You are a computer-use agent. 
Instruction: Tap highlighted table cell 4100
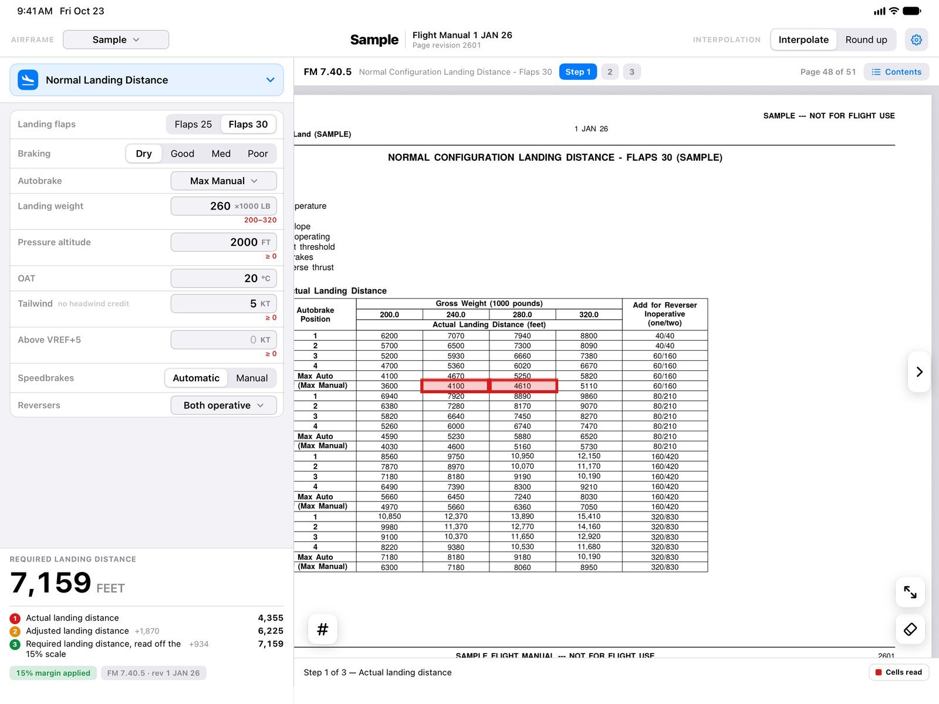click(455, 386)
